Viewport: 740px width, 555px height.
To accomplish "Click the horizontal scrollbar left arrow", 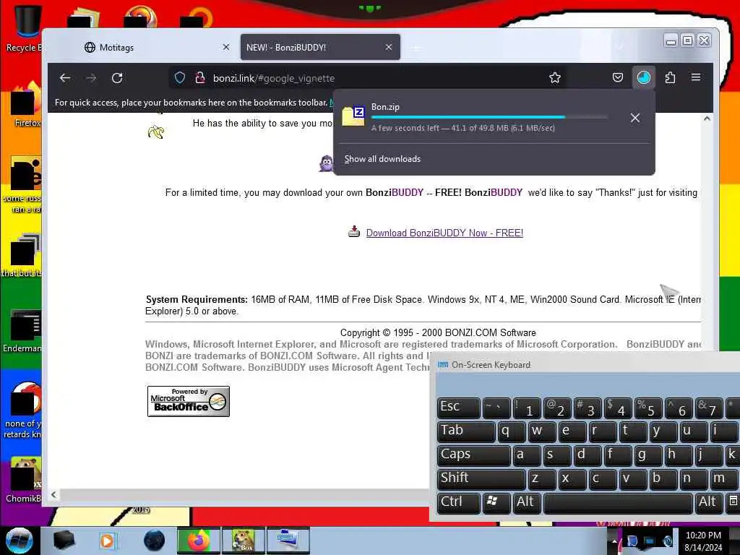I will [x=53, y=494].
